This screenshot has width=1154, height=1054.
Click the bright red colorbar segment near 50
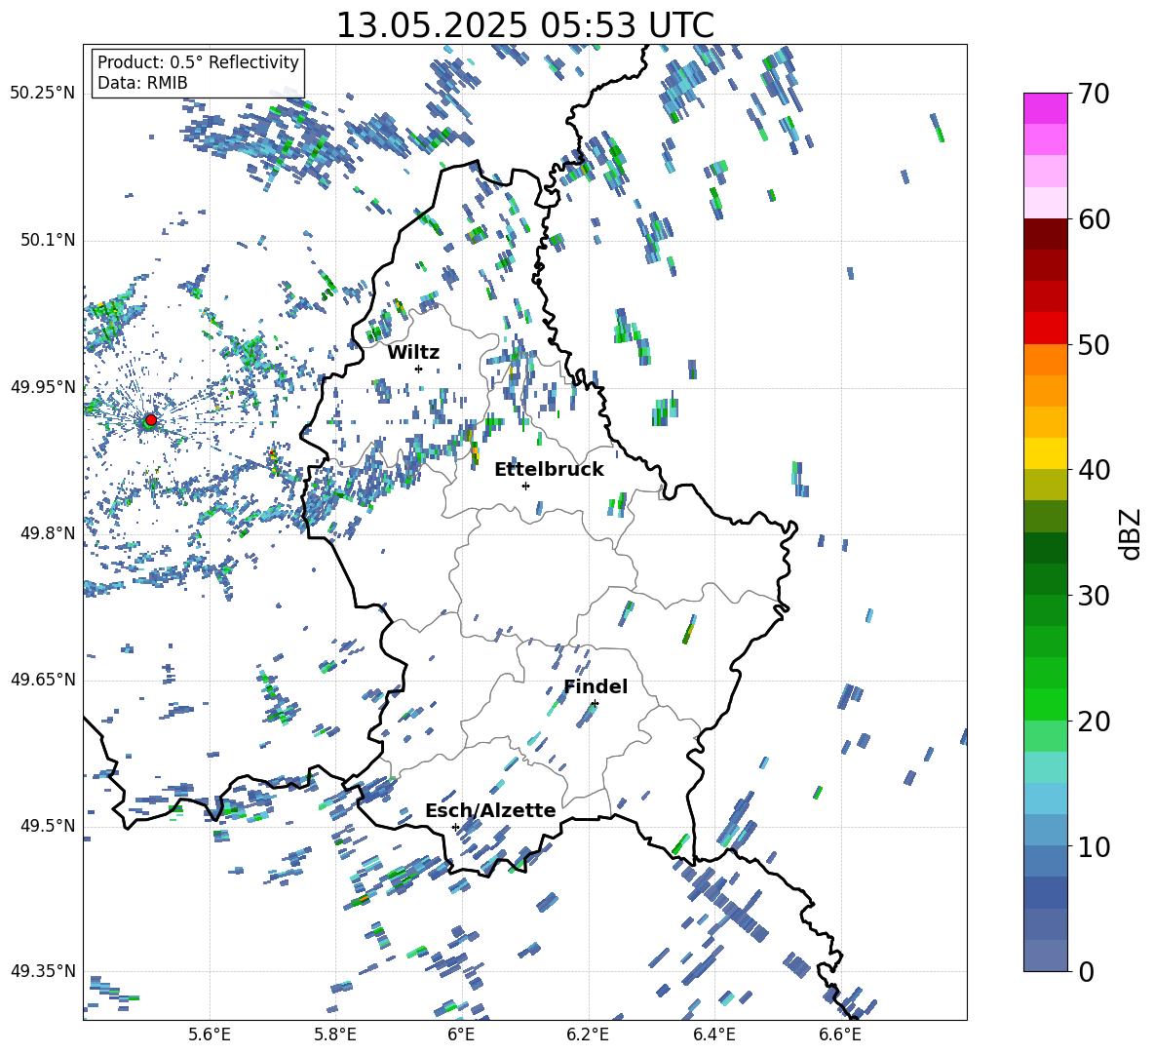coord(1046,329)
